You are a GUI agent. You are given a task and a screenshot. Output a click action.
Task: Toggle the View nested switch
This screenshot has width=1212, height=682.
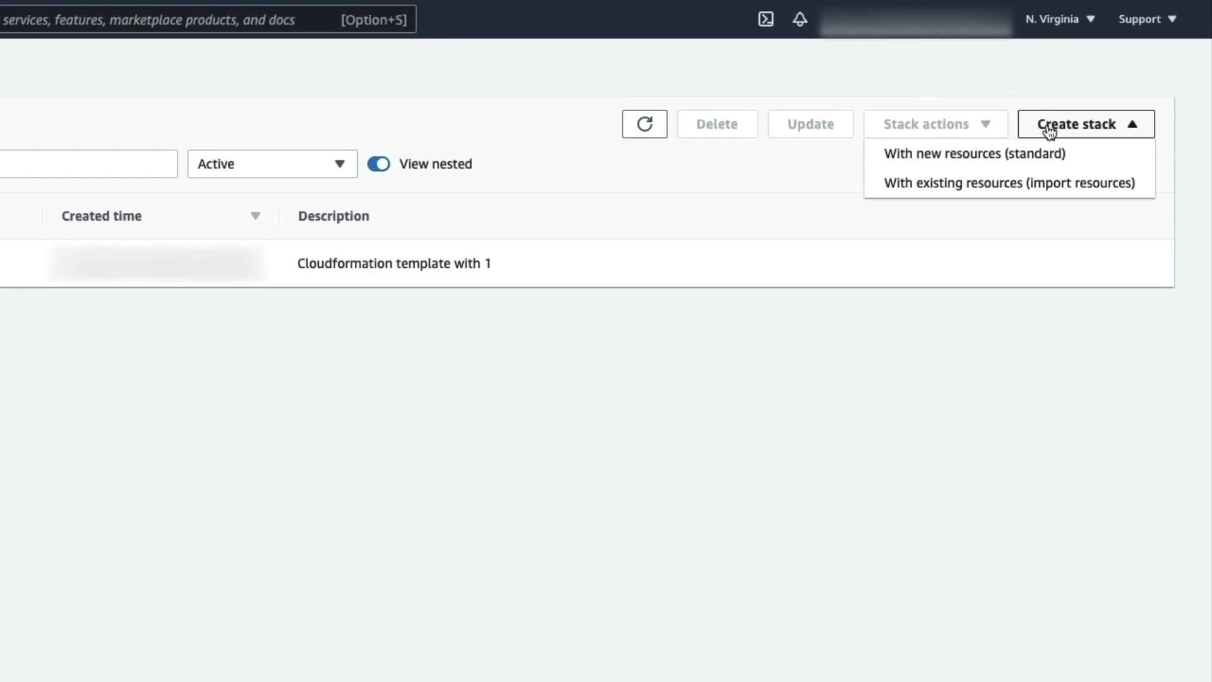379,164
